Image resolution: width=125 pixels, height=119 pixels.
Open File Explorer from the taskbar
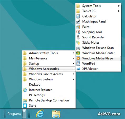56,114
